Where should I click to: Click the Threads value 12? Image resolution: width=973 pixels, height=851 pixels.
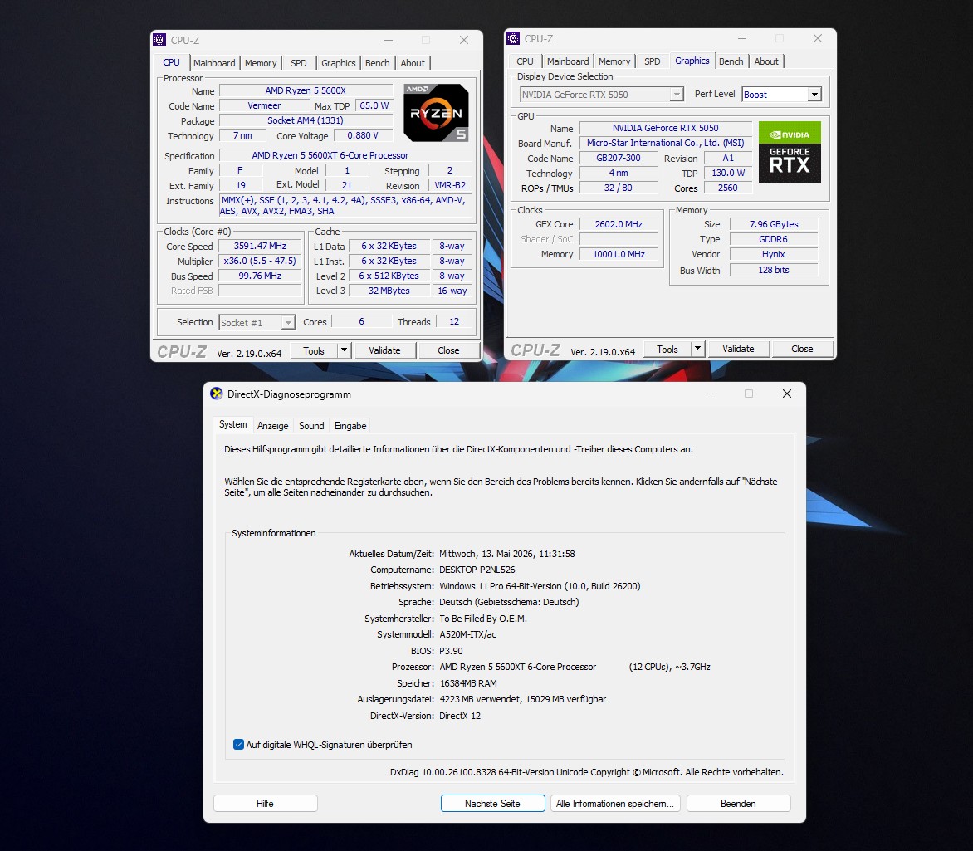(x=454, y=321)
